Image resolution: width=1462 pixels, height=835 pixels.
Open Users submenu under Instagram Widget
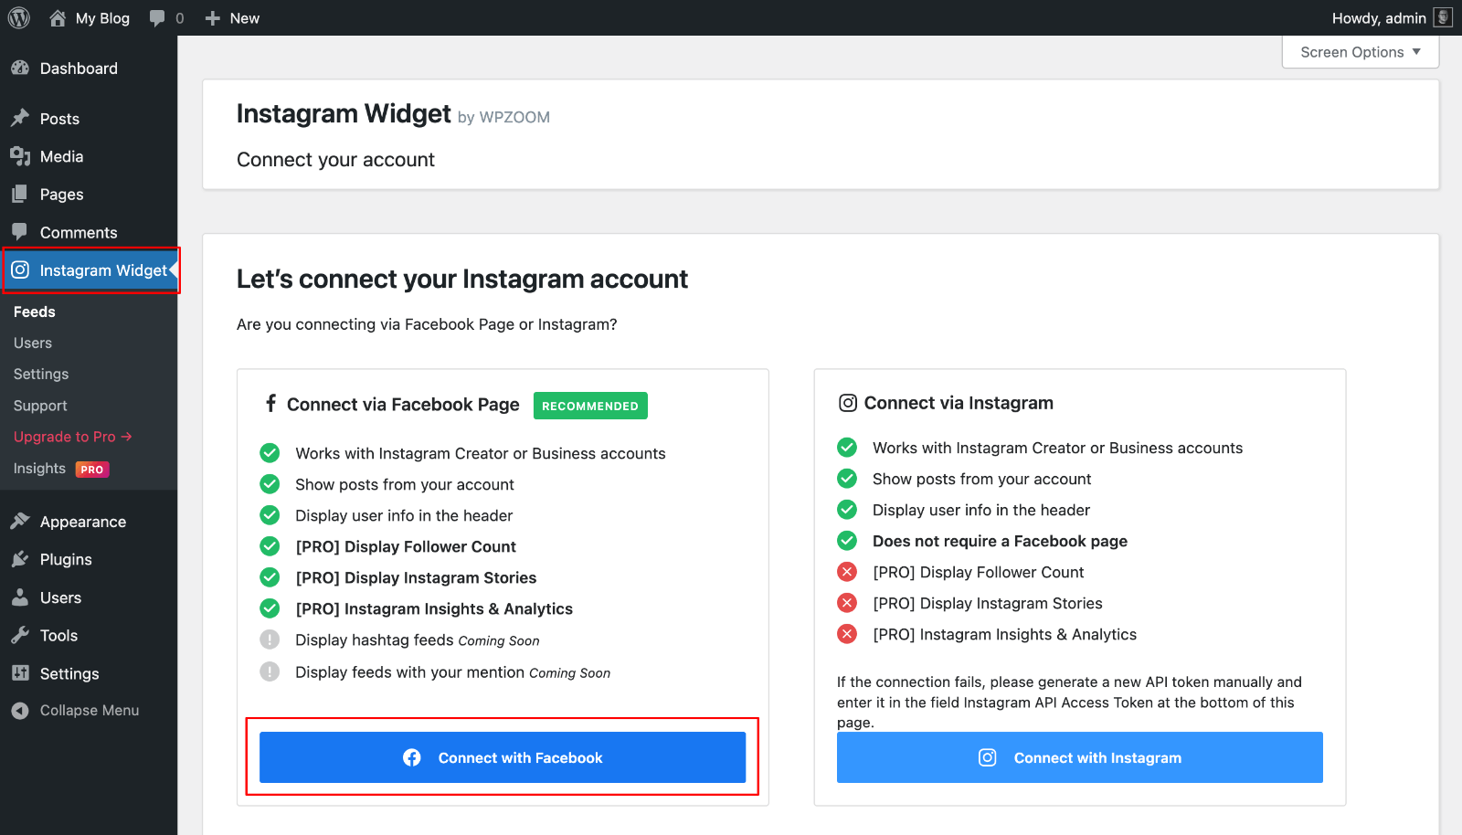(x=33, y=343)
